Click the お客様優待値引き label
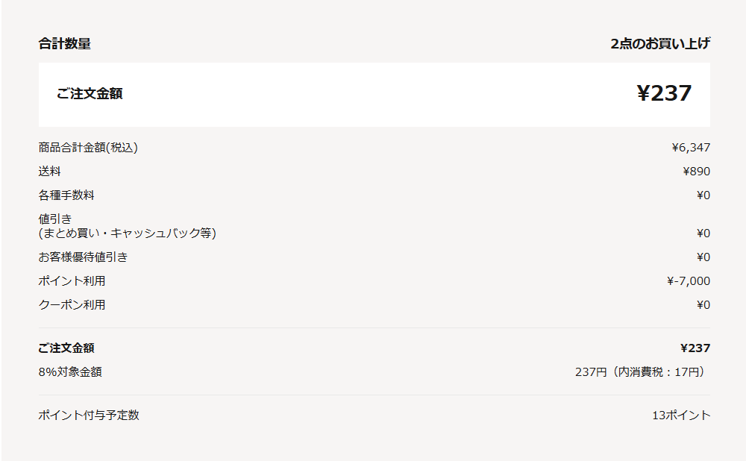746x464 pixels. point(83,257)
